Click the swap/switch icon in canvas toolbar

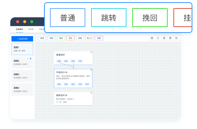(x=176, y=38)
